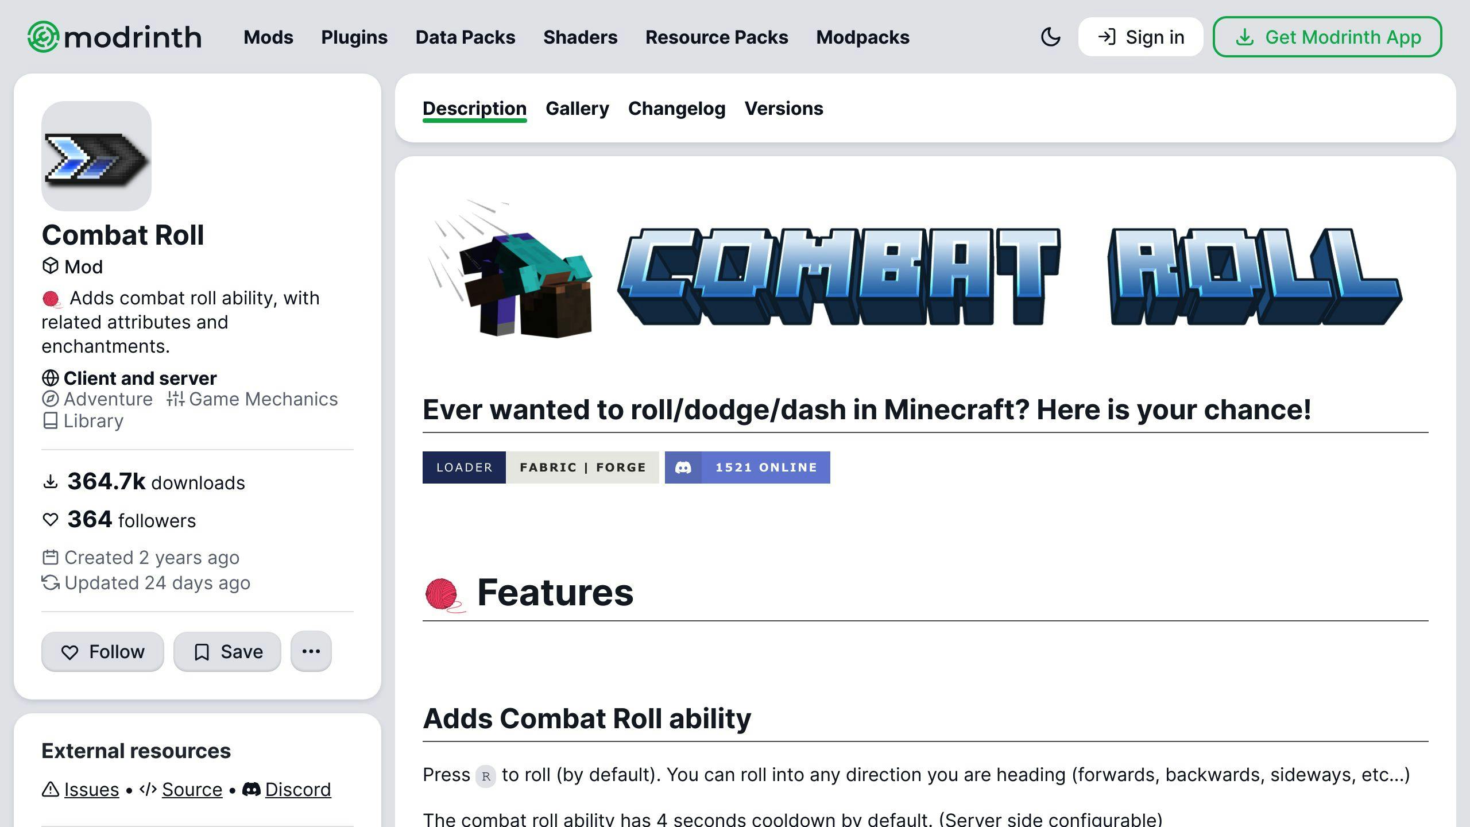Click the Game Mechanics category tag

point(252,399)
